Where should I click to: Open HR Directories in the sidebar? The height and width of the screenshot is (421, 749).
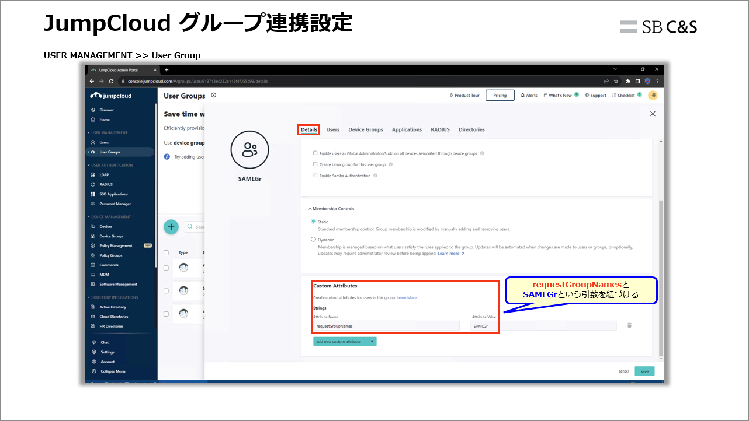[111, 327]
